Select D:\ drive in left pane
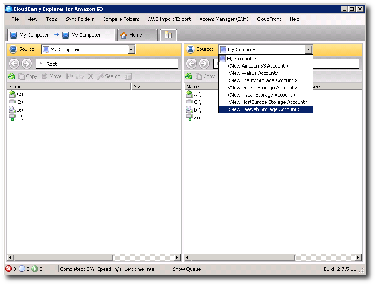The width and height of the screenshot is (376, 285). 16,110
